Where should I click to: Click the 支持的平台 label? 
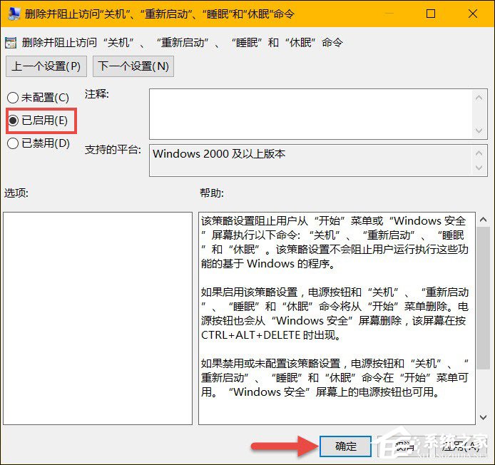(113, 149)
